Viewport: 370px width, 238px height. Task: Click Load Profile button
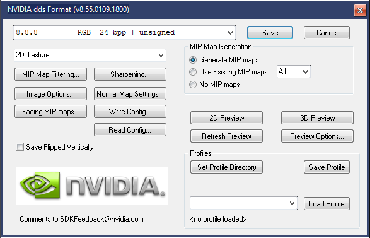click(x=327, y=204)
